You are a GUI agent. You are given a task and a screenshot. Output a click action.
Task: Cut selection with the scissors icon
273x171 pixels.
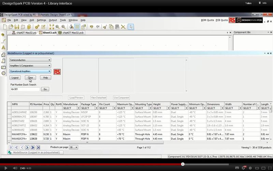(x=105, y=27)
